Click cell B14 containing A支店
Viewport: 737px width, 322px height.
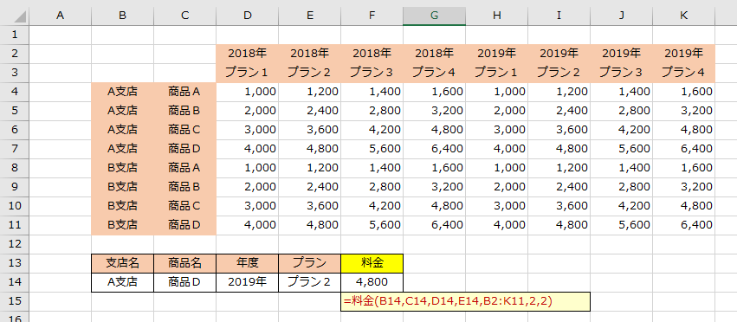pos(123,282)
